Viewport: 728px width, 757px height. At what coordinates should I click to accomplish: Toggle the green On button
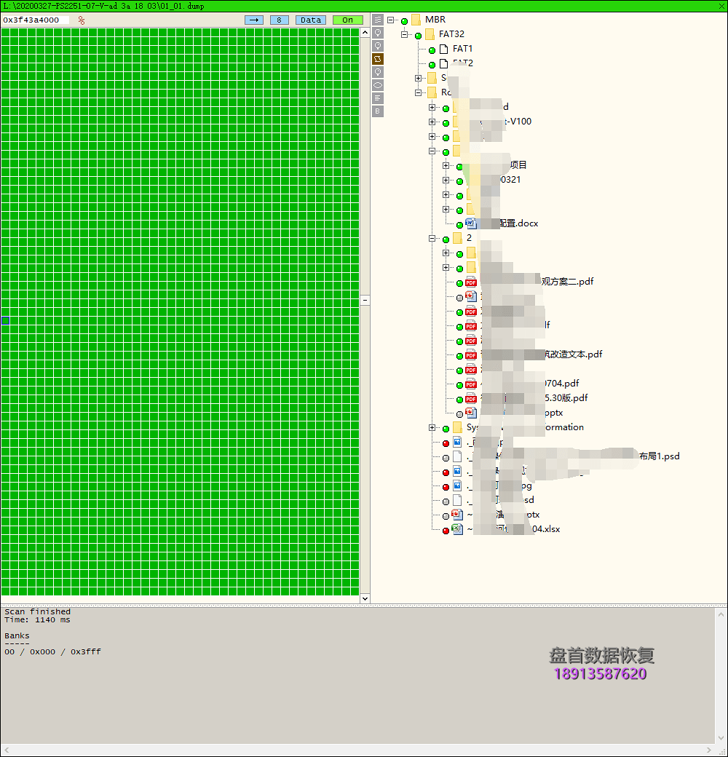click(x=347, y=20)
